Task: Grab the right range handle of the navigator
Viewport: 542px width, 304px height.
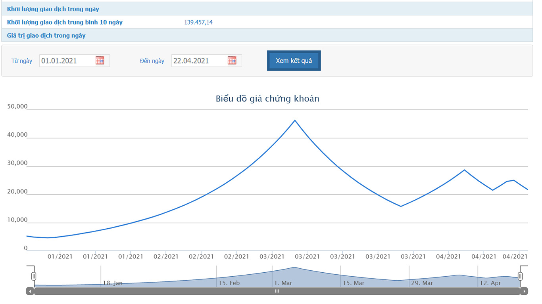Action: pos(520,276)
